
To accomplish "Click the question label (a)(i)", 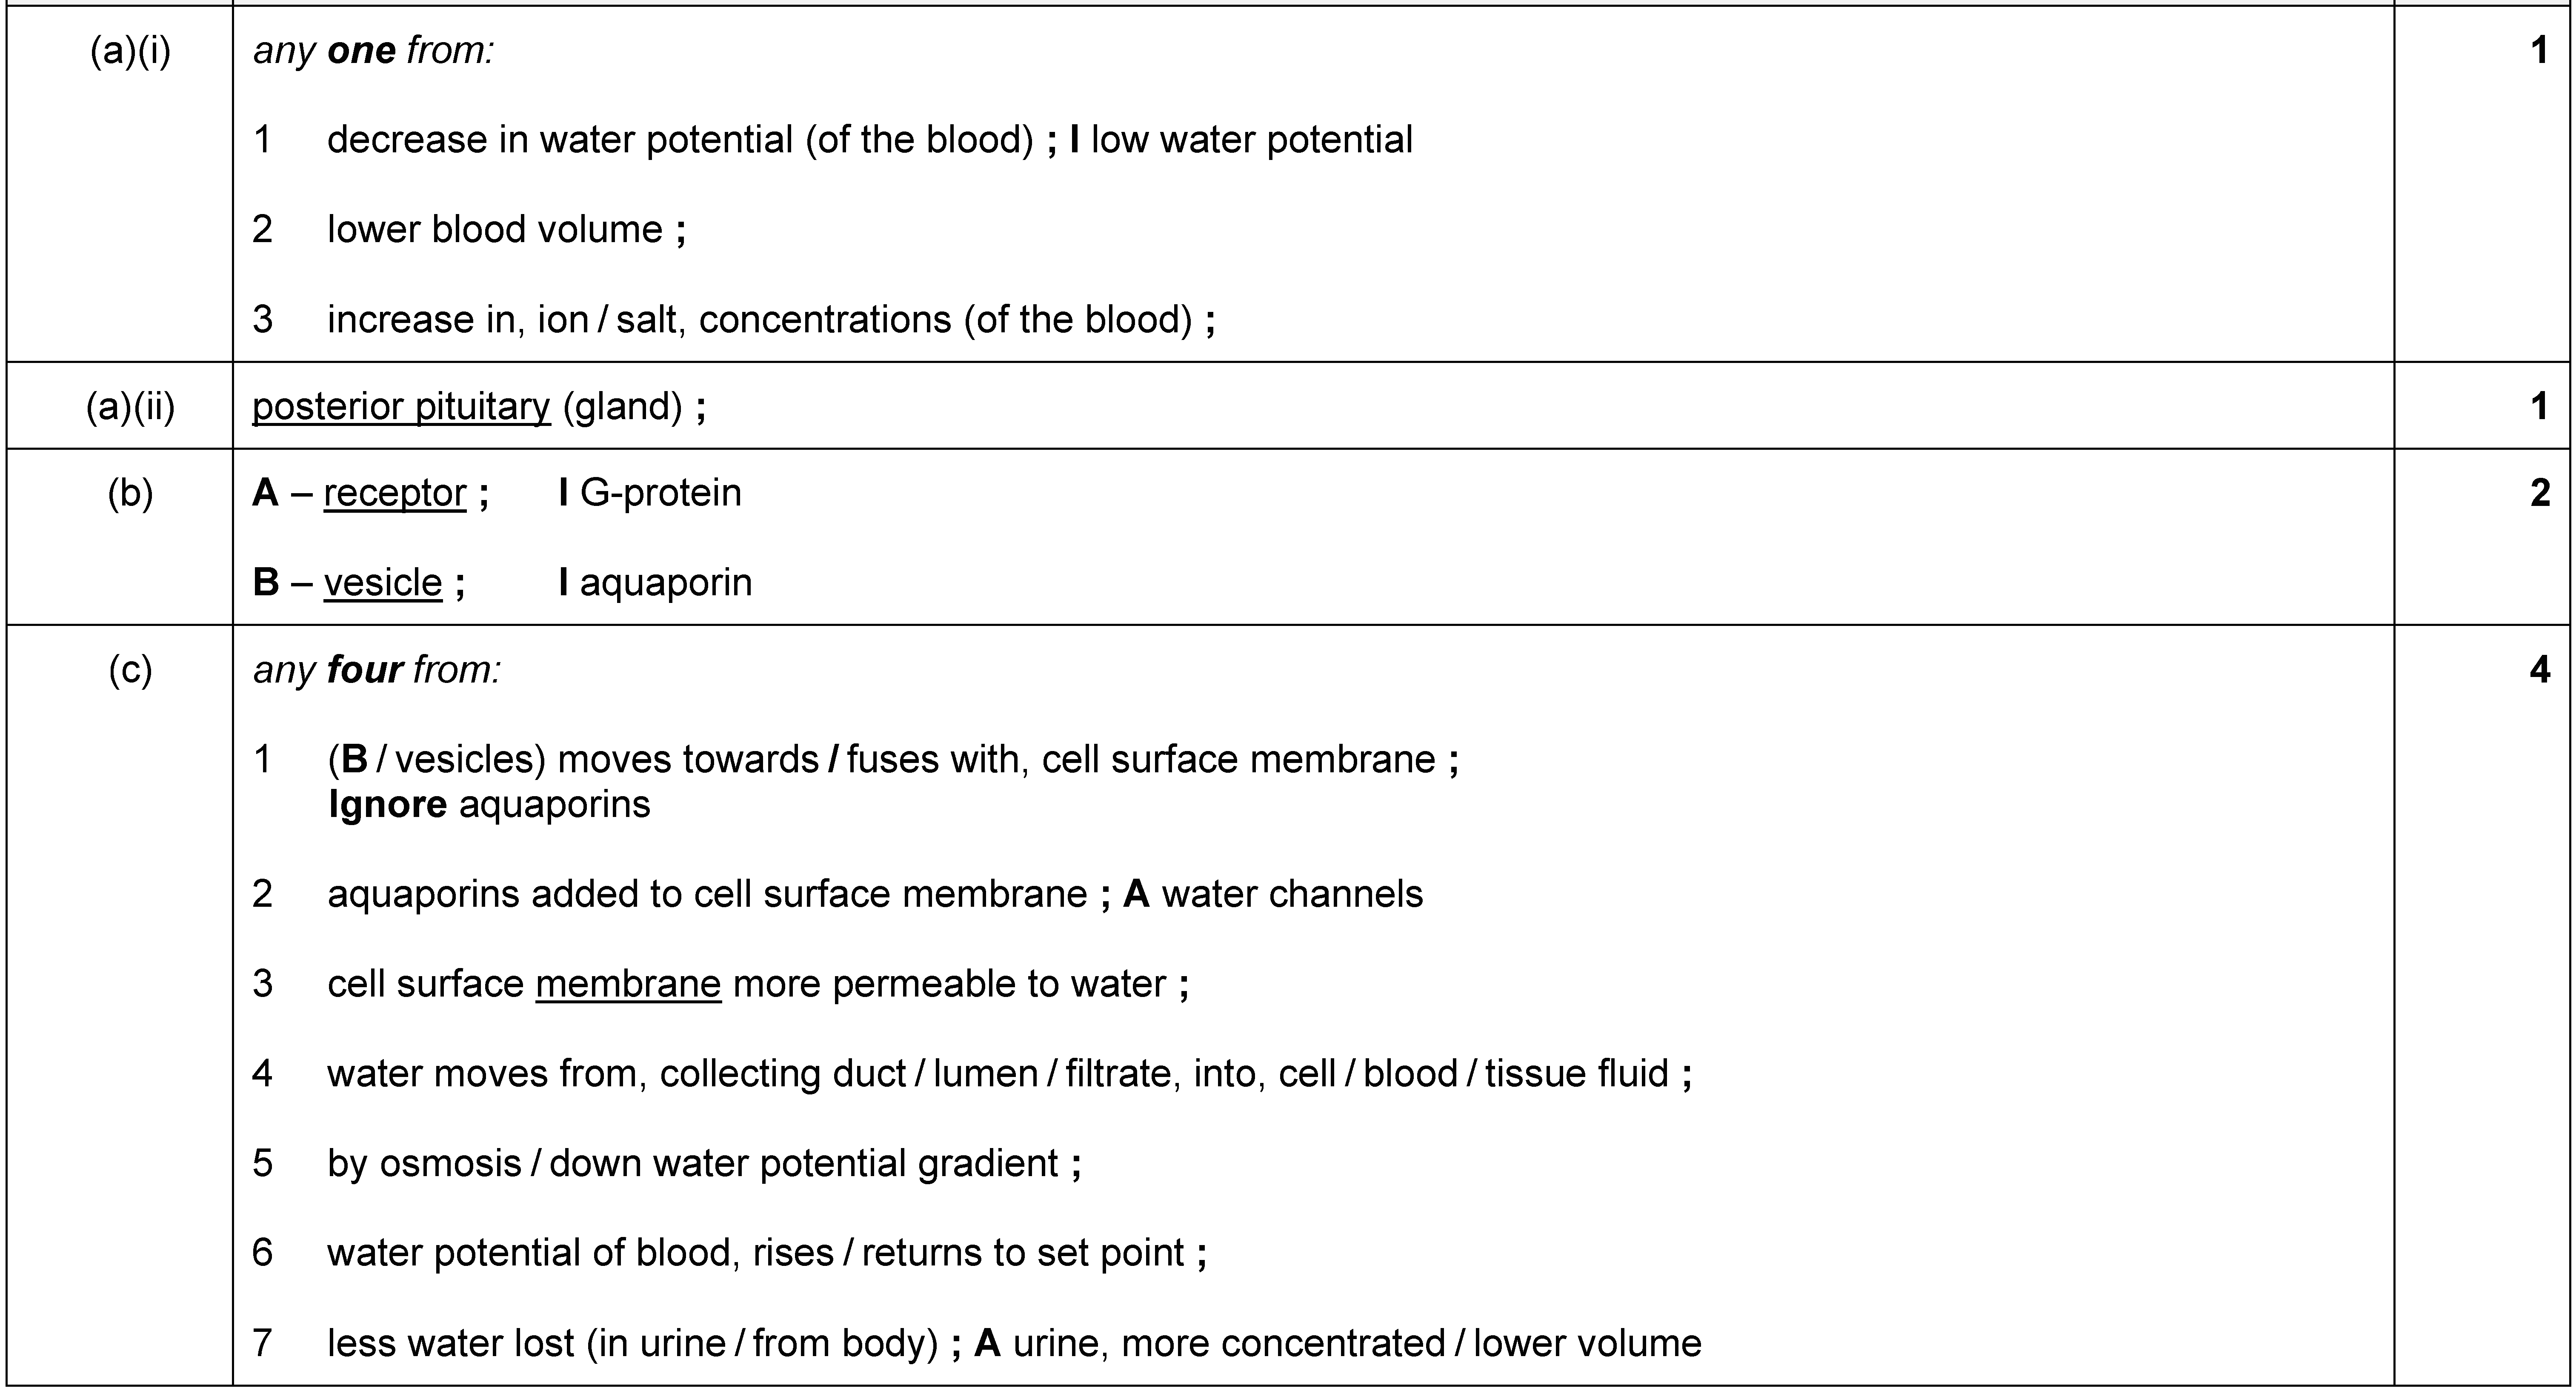I will click(x=130, y=50).
